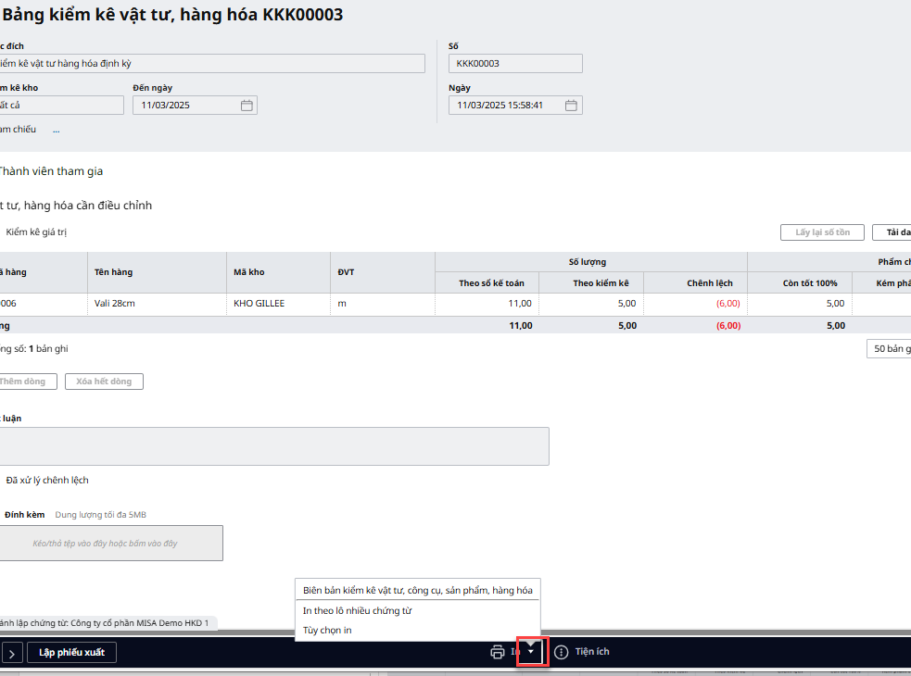The image size is (911, 676).
Task: Open the 50 bản ghi page size dropdown
Action: (x=890, y=349)
